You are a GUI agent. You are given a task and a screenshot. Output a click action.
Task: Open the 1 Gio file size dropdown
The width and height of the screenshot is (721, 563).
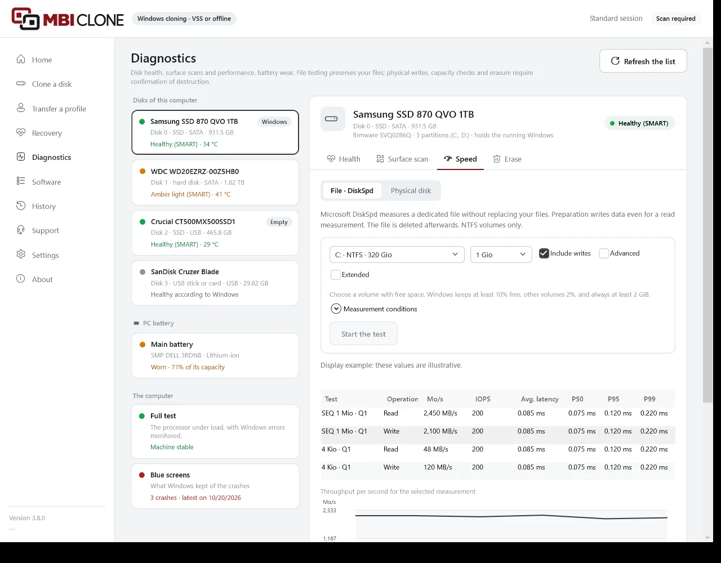501,254
